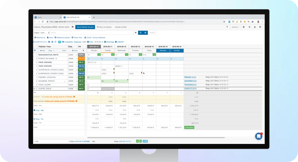
Task: Select the Grid (2018-09-10) browser tab
Action: (77, 17)
